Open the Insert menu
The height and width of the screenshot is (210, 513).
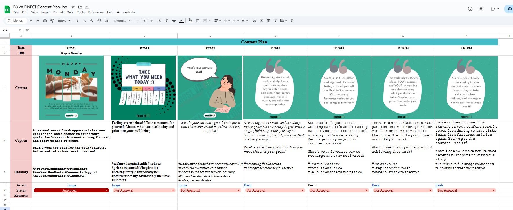coord(45,12)
